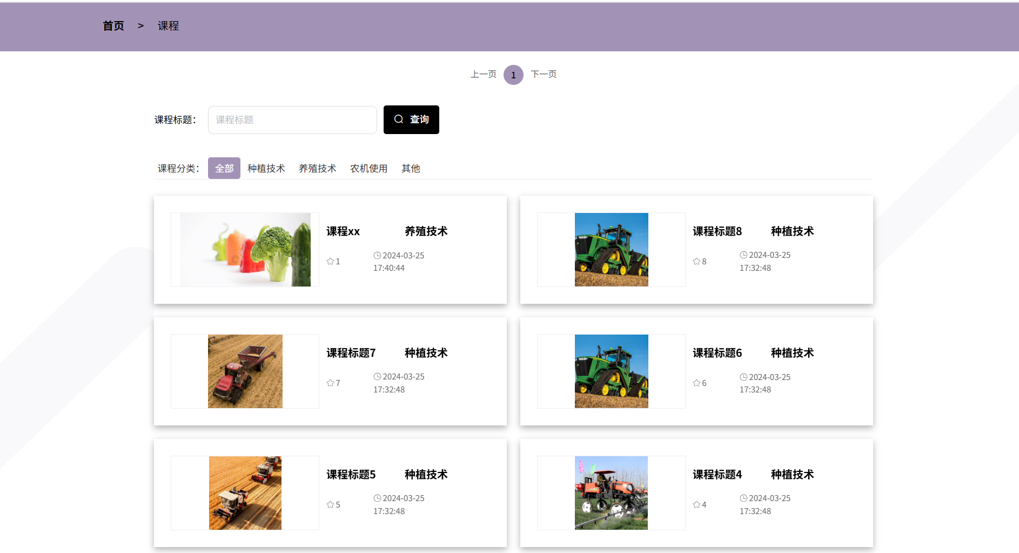Click 种植技术 label on 课程标题6 card

(x=792, y=352)
